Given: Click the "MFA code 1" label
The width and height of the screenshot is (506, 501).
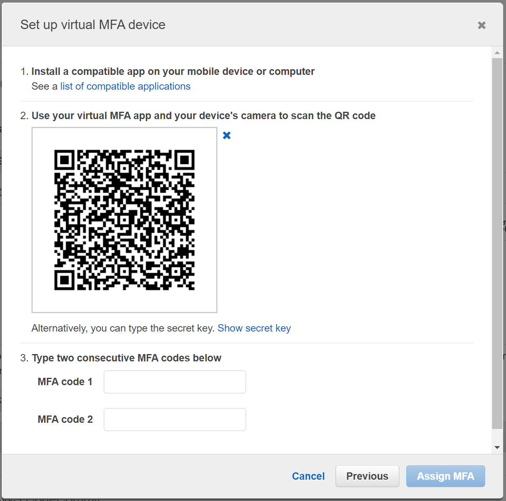Looking at the screenshot, I should click(x=65, y=382).
